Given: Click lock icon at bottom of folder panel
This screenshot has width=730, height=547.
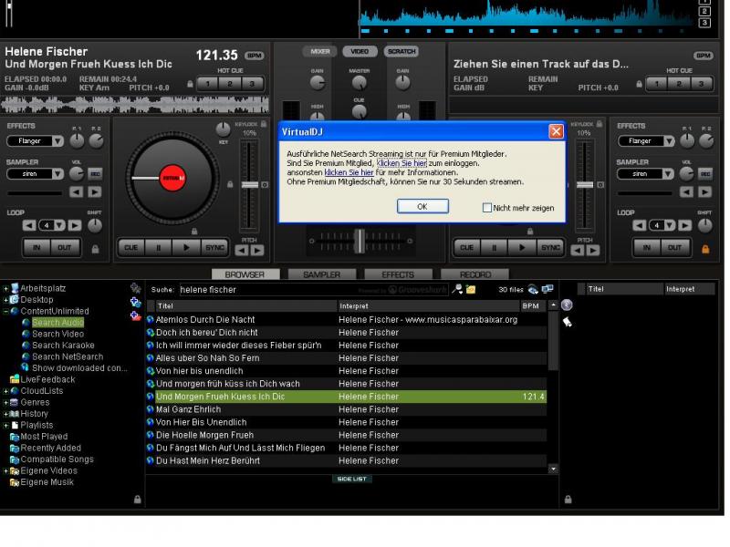Looking at the screenshot, I should pyautogui.click(x=137, y=499).
